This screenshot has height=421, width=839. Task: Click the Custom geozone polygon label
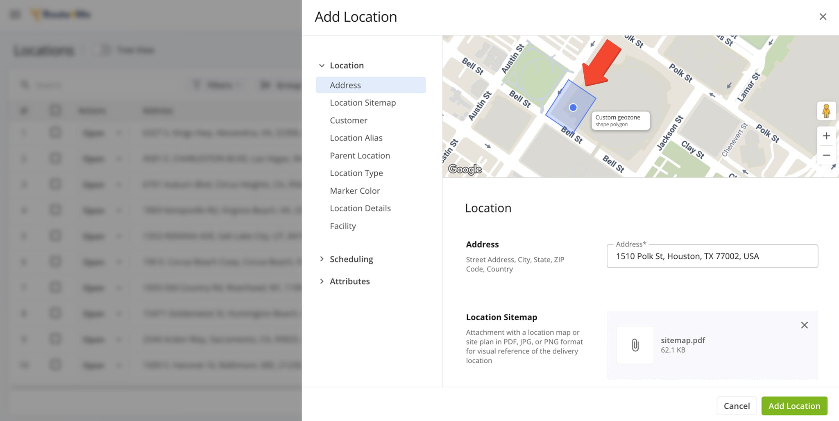click(x=620, y=121)
